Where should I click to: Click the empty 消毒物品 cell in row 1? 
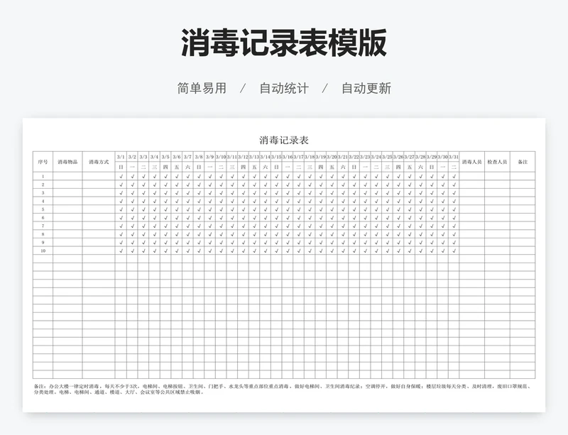click(x=67, y=177)
